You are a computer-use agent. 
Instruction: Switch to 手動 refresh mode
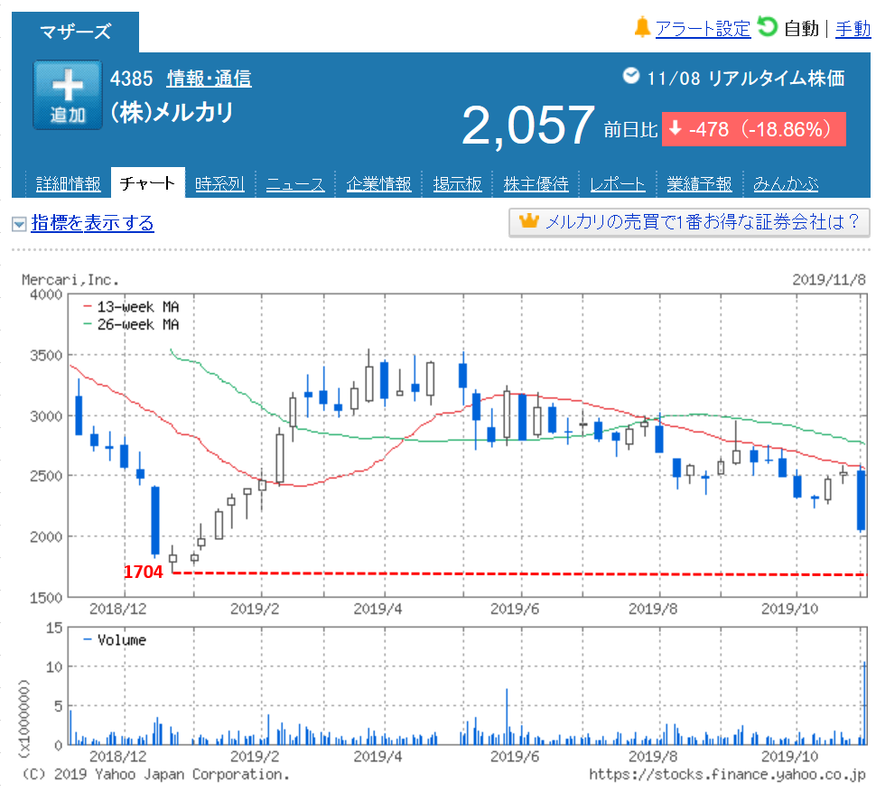[853, 29]
